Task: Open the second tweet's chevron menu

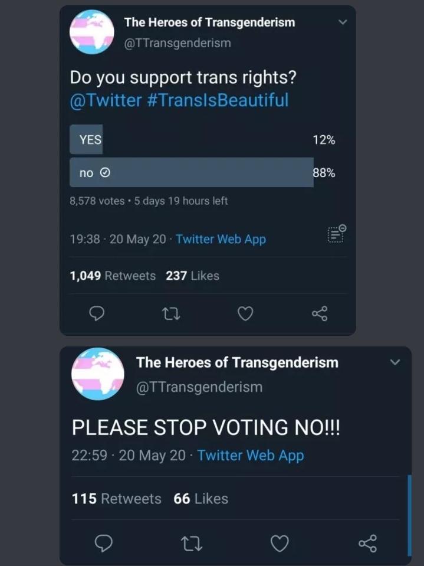Action: [395, 362]
